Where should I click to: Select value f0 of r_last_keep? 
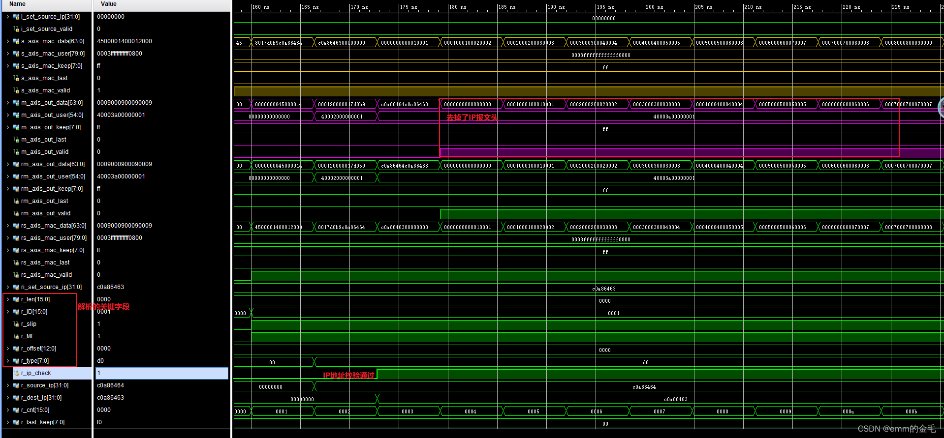click(x=99, y=422)
